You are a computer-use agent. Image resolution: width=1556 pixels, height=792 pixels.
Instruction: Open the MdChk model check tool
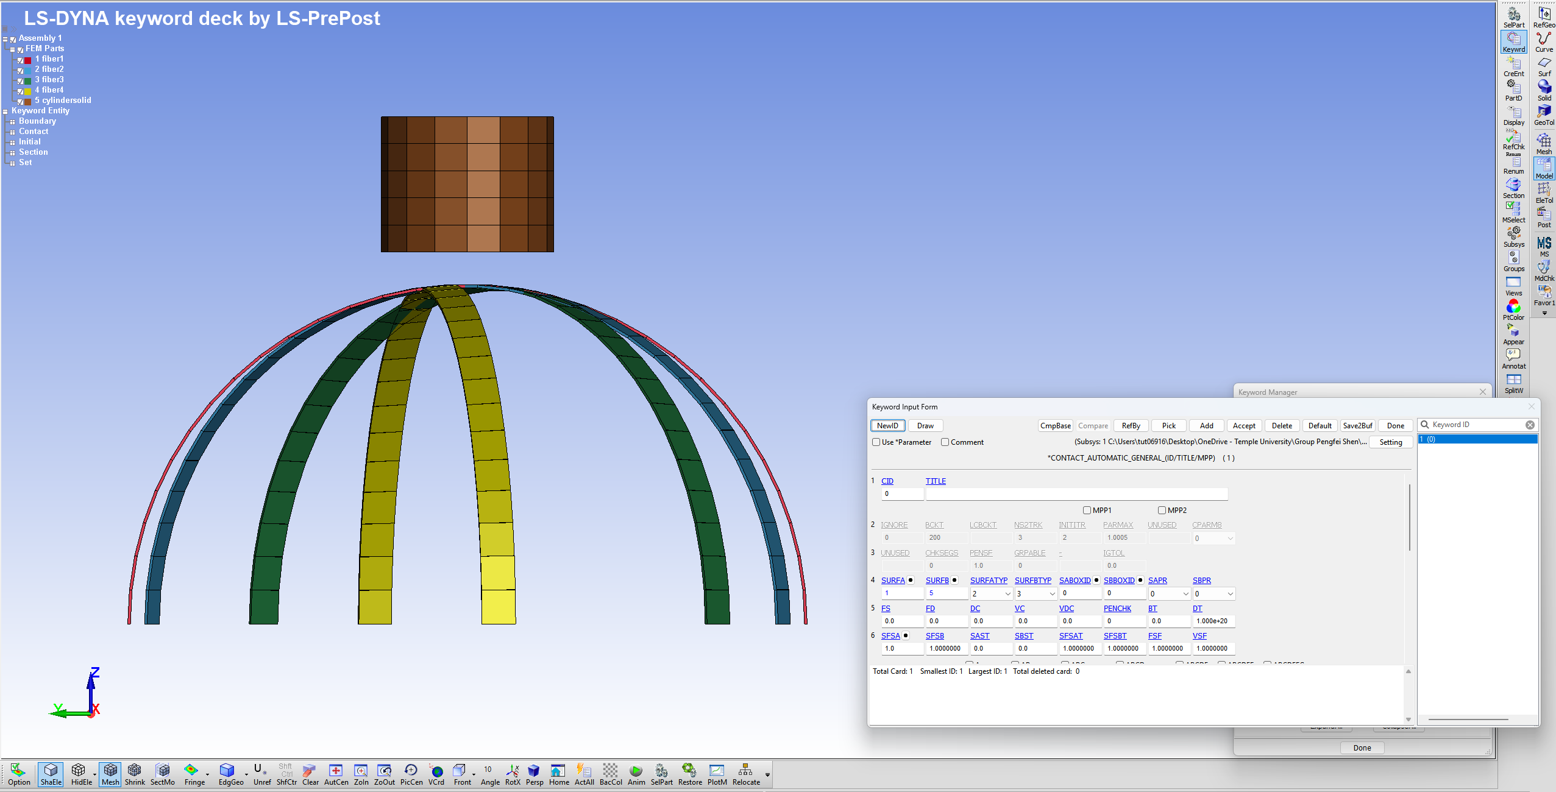(x=1543, y=270)
